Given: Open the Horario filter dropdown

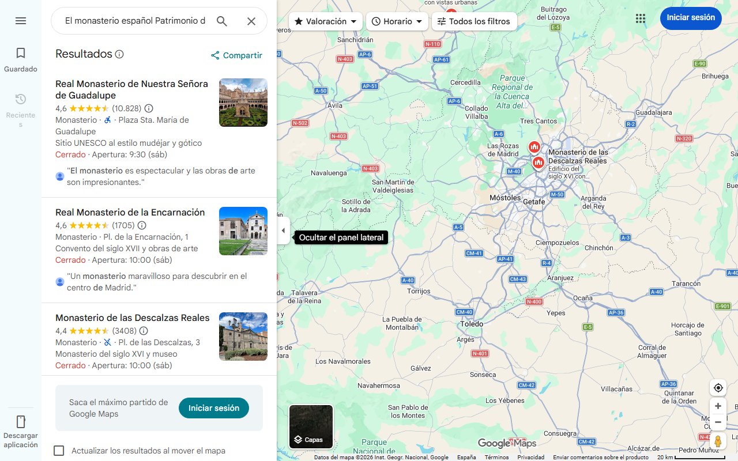Looking at the screenshot, I should click(x=397, y=21).
